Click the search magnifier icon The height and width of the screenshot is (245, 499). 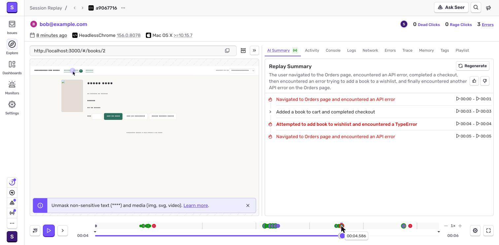pos(476,8)
